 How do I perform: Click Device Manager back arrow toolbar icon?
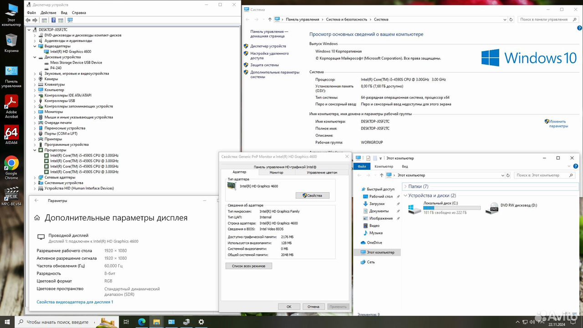pos(28,20)
